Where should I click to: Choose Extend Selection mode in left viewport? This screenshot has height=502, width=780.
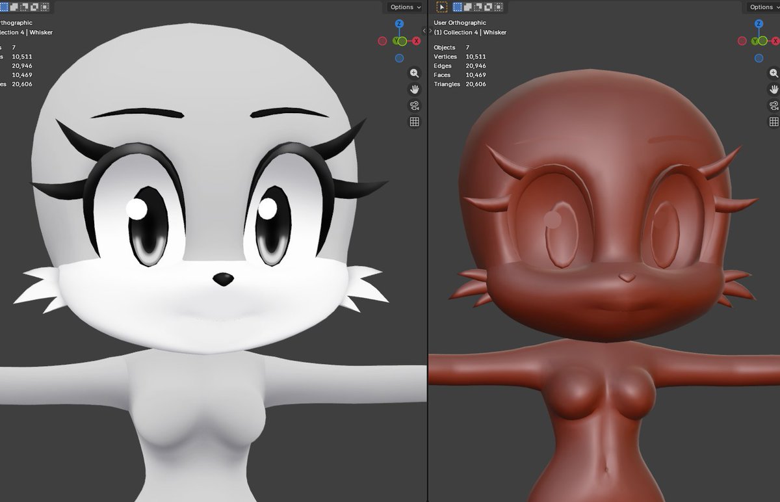[14, 7]
